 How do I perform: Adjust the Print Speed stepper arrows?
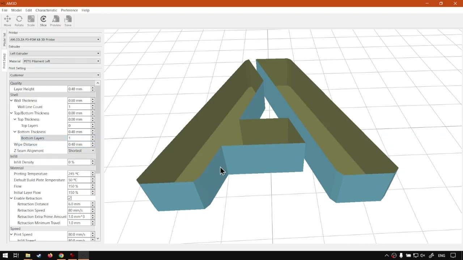tap(93, 234)
